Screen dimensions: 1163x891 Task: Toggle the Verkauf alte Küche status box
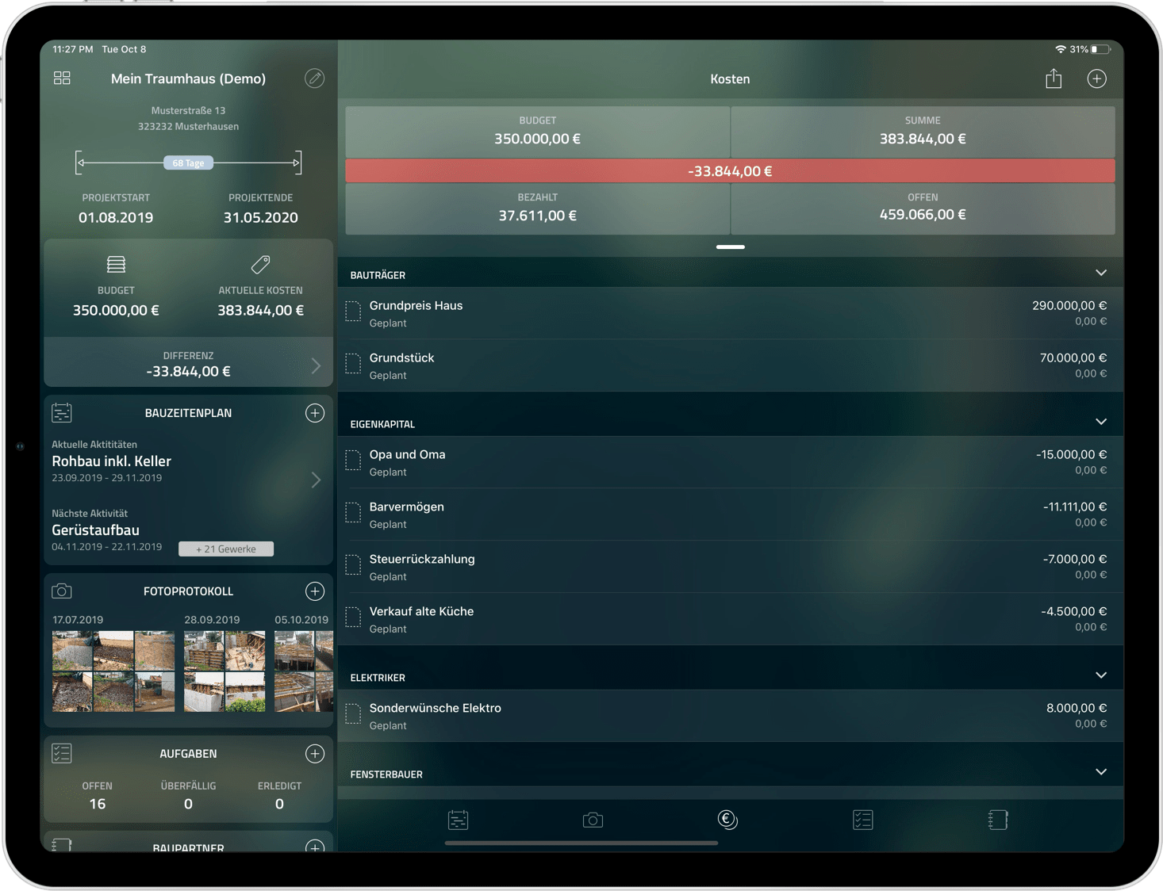pos(353,618)
